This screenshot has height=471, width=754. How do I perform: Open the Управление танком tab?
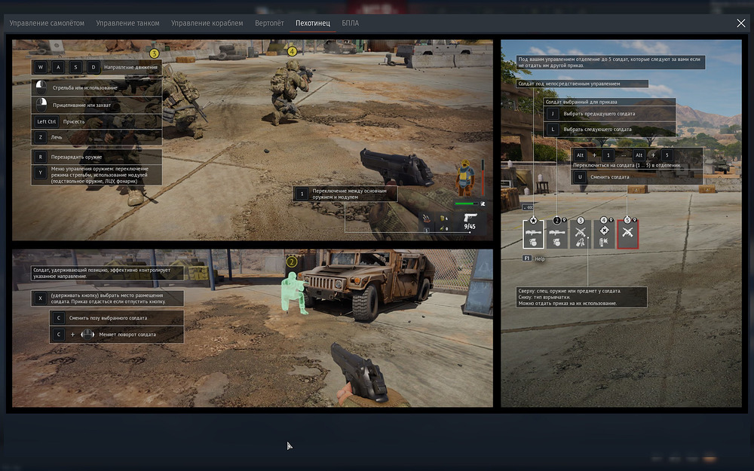coord(128,23)
